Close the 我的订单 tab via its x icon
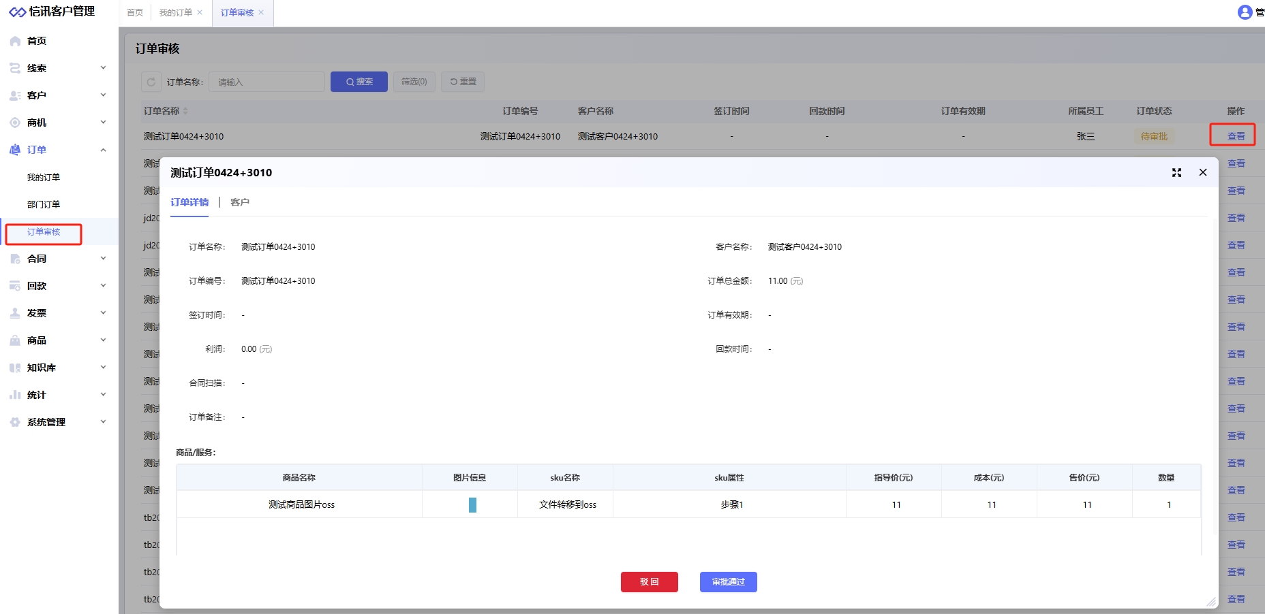Viewport: 1265px width, 614px height. (200, 12)
